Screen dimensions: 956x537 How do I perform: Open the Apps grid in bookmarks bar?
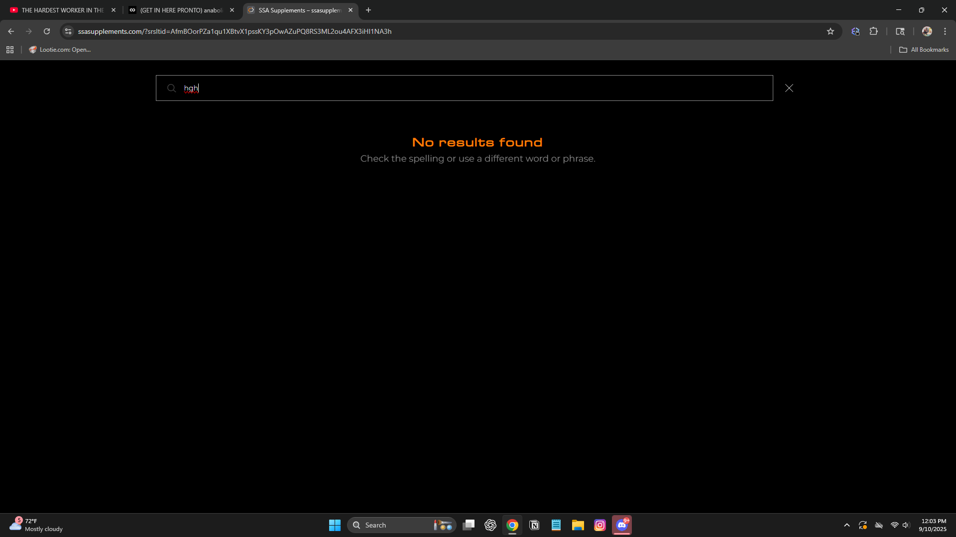coord(10,50)
